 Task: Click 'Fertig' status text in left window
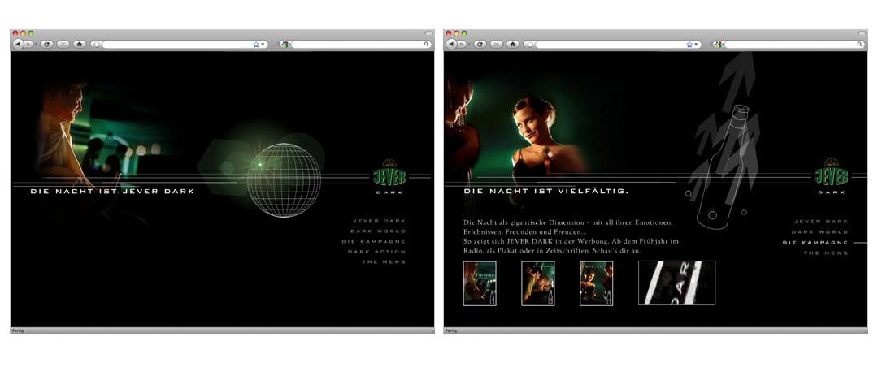(18, 330)
